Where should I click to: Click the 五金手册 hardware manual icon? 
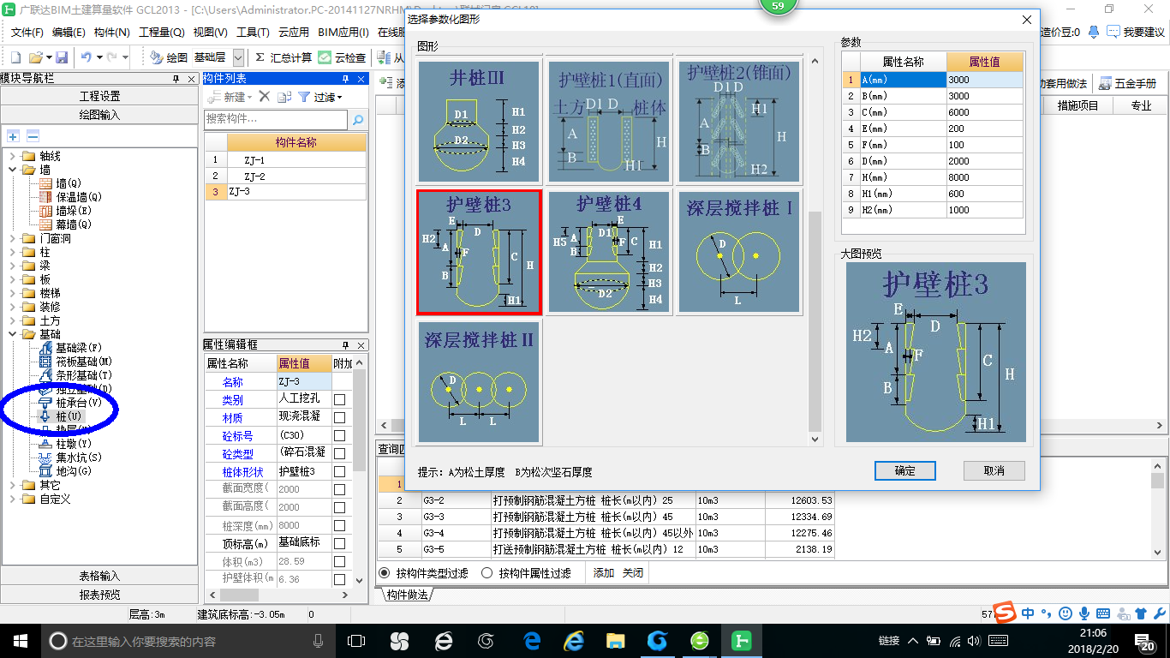pos(1105,83)
